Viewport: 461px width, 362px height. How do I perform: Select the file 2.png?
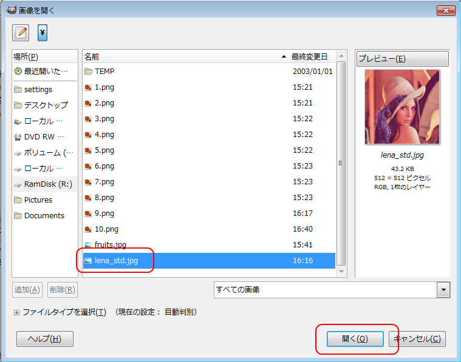[209, 103]
